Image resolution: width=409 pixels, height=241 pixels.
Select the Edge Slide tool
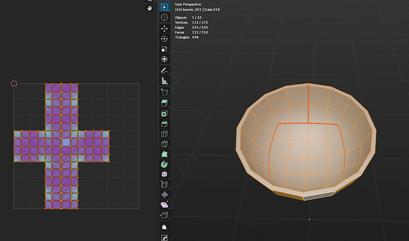pyautogui.click(x=164, y=185)
